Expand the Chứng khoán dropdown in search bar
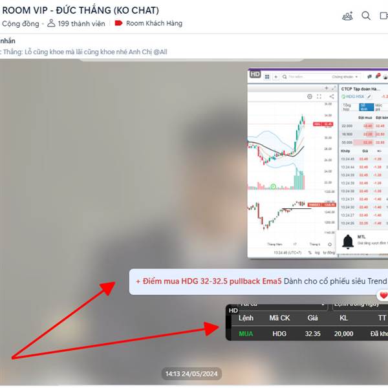This screenshot has width=388, height=388. [345, 77]
